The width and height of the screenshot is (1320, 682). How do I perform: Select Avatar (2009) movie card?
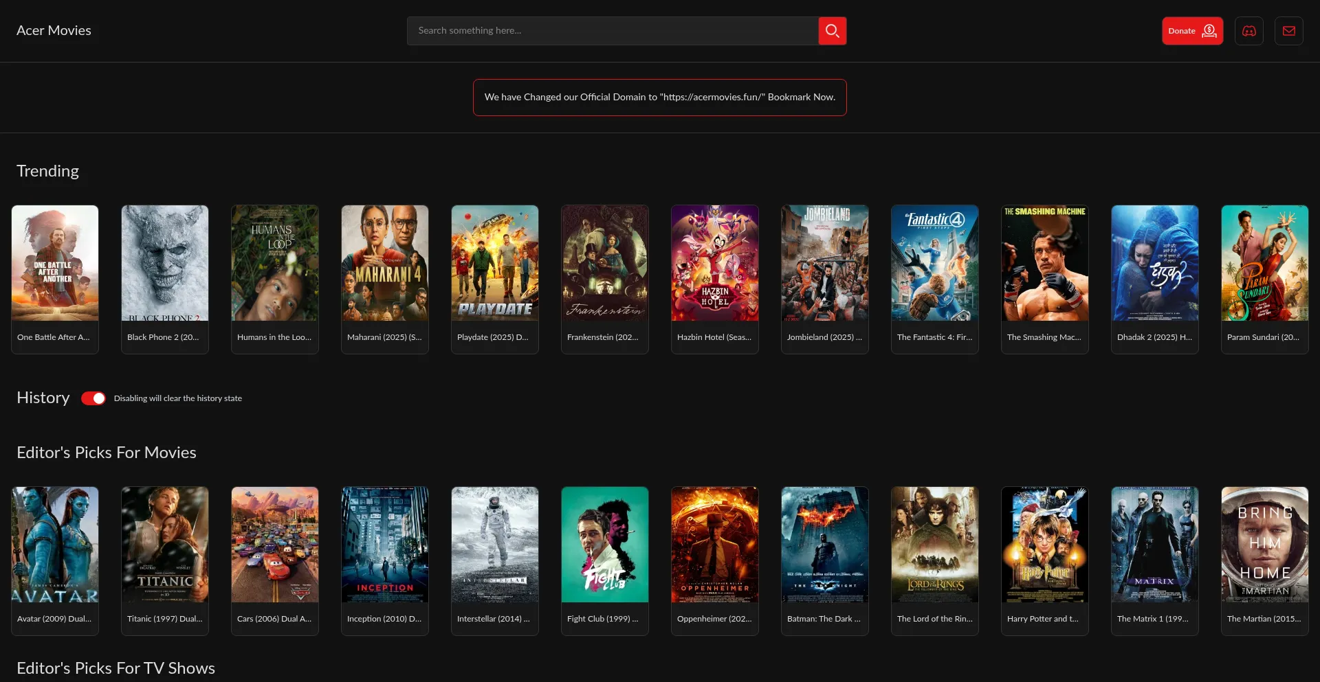55,560
